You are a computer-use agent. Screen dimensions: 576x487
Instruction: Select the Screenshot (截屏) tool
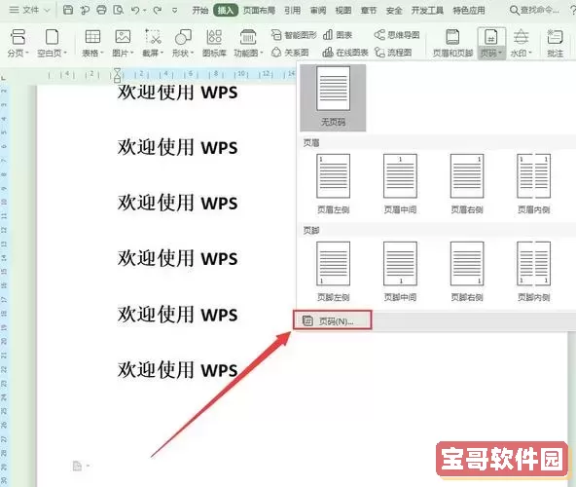[x=153, y=44]
